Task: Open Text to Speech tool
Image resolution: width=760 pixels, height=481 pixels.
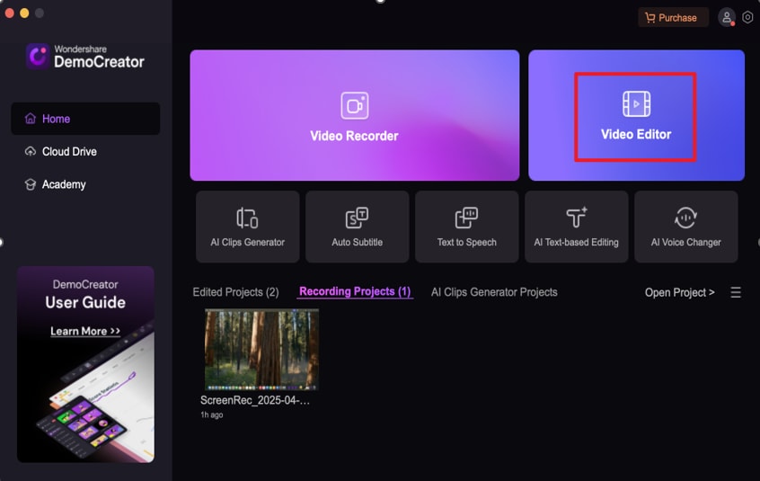Action: 466,227
